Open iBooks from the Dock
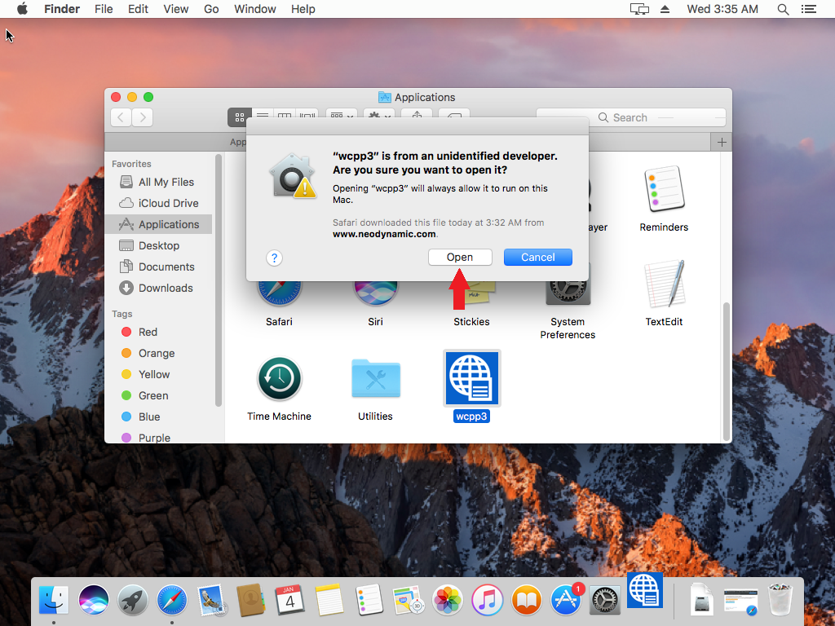 [x=526, y=600]
